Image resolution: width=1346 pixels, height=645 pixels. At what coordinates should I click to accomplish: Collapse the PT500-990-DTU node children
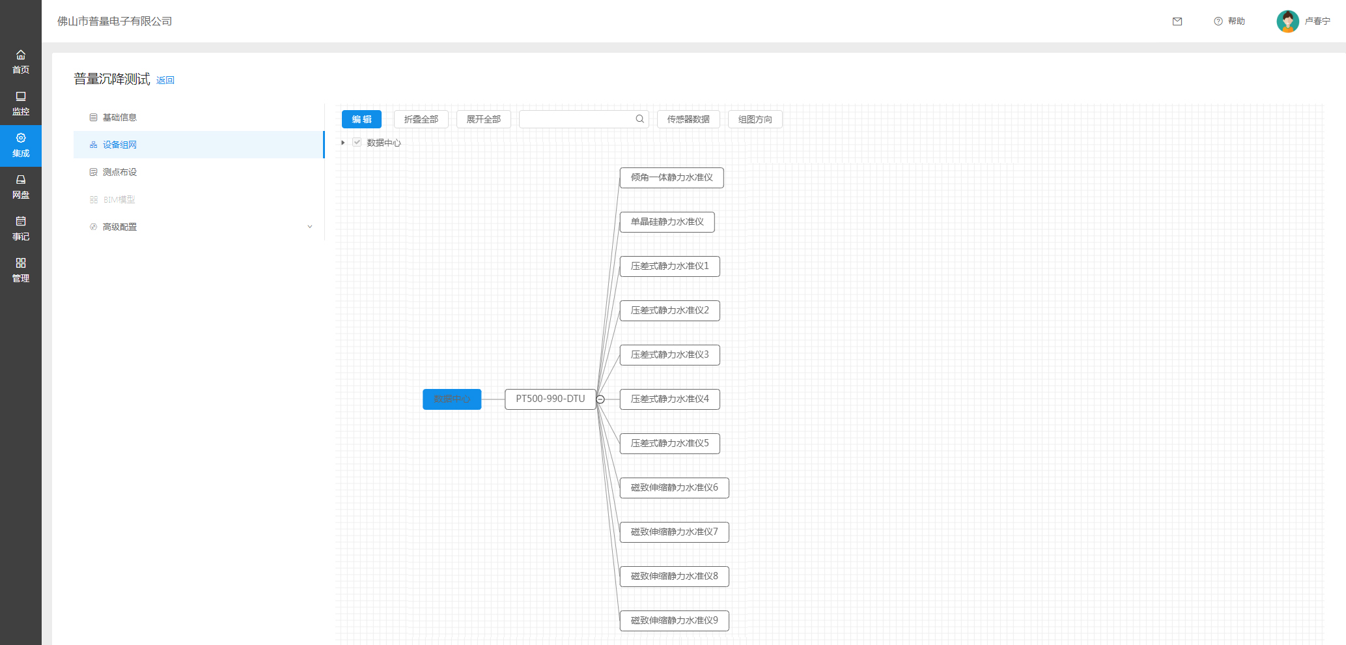coord(600,399)
